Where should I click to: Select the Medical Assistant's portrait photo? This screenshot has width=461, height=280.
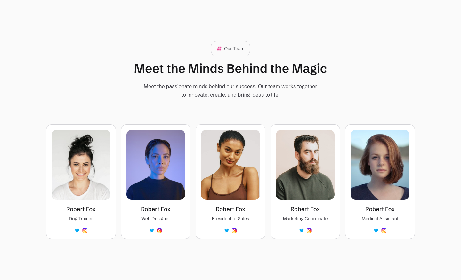pyautogui.click(x=380, y=165)
